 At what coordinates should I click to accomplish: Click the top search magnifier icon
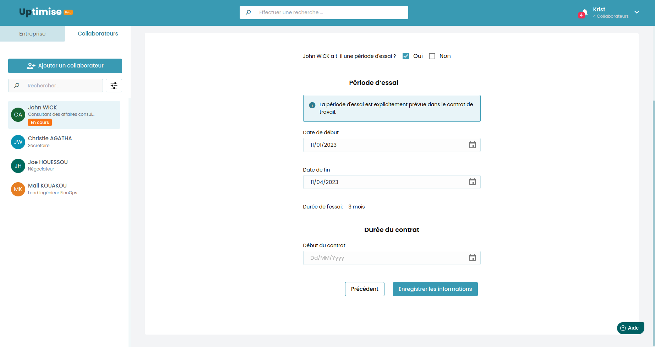pyautogui.click(x=249, y=12)
